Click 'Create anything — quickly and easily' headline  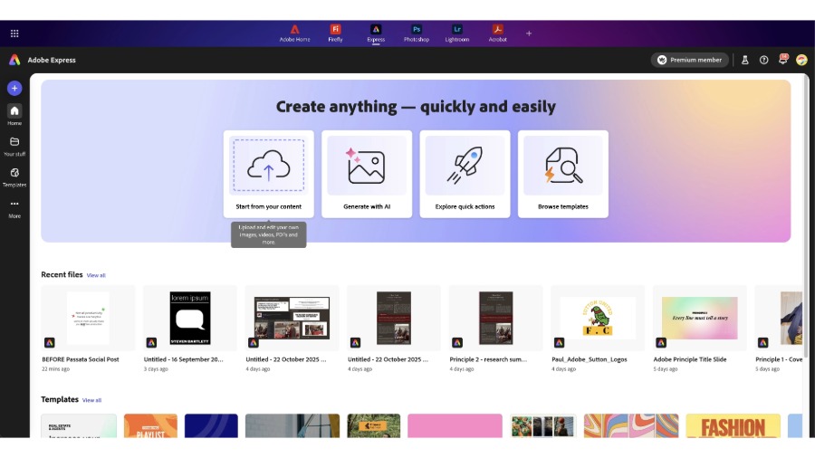click(x=416, y=107)
